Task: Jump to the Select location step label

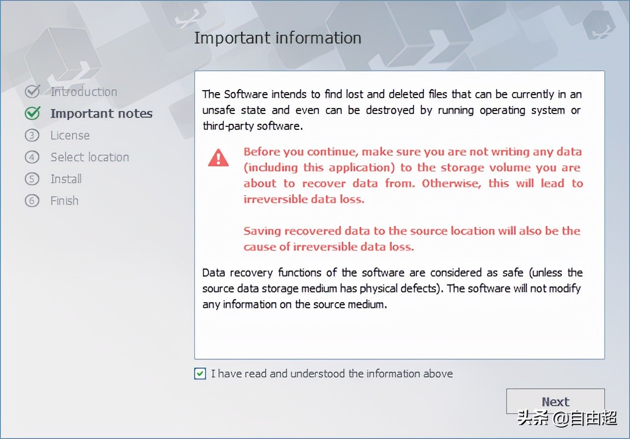Action: click(x=90, y=157)
